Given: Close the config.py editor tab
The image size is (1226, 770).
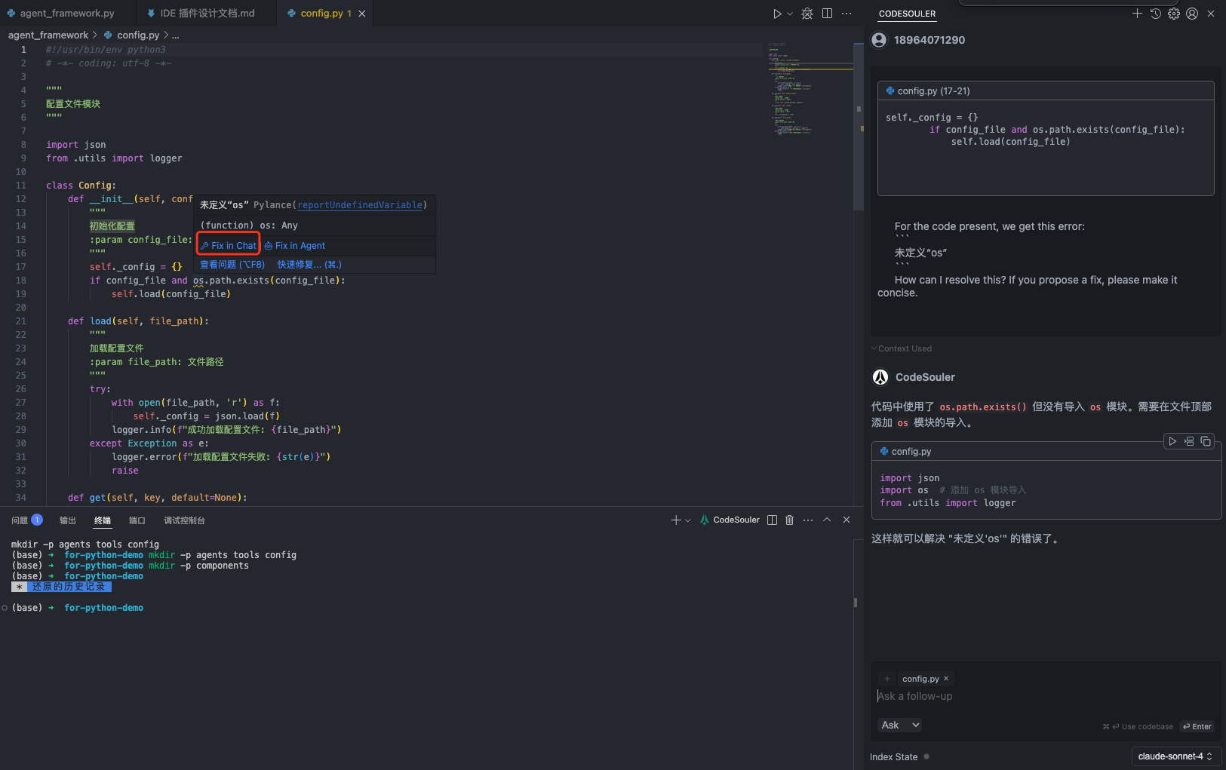Looking at the screenshot, I should pos(362,14).
